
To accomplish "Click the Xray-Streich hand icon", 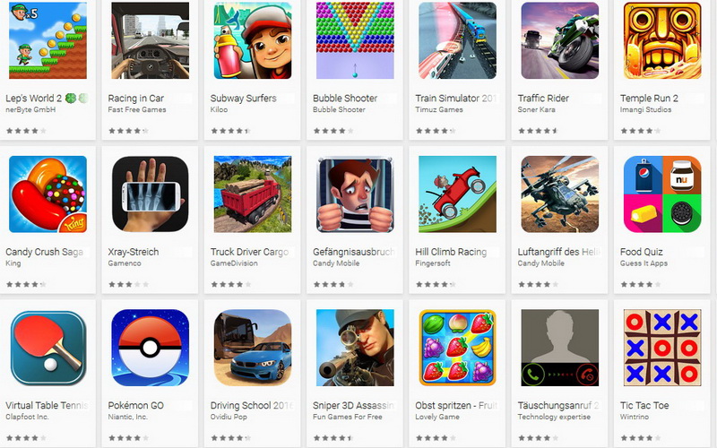I will [x=150, y=194].
